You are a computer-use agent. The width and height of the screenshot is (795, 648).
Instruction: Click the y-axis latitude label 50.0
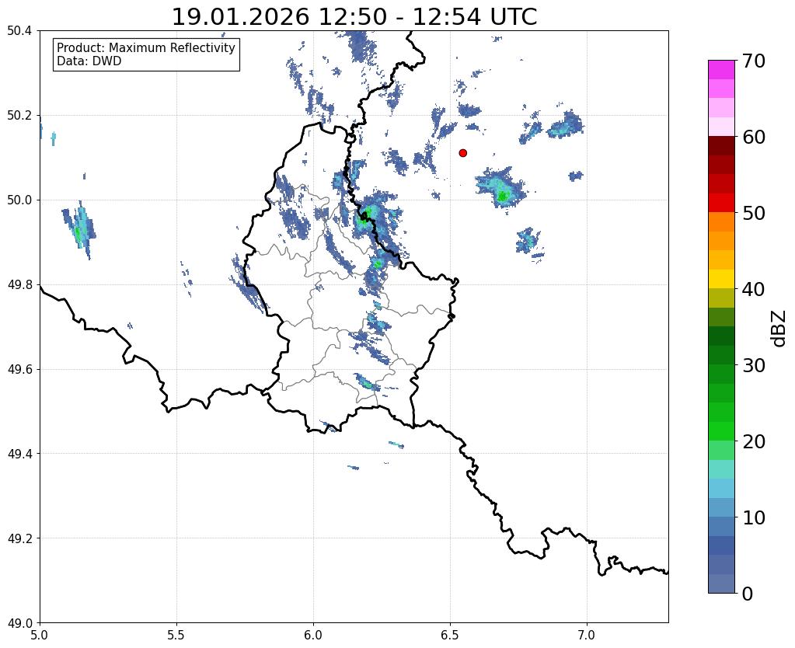19,200
